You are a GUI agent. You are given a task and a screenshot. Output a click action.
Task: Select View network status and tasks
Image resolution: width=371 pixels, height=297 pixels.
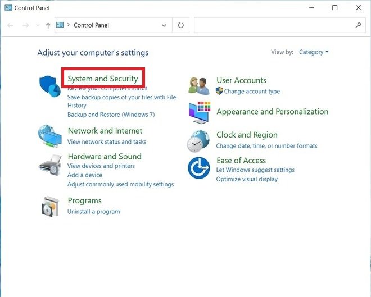pyautogui.click(x=107, y=142)
